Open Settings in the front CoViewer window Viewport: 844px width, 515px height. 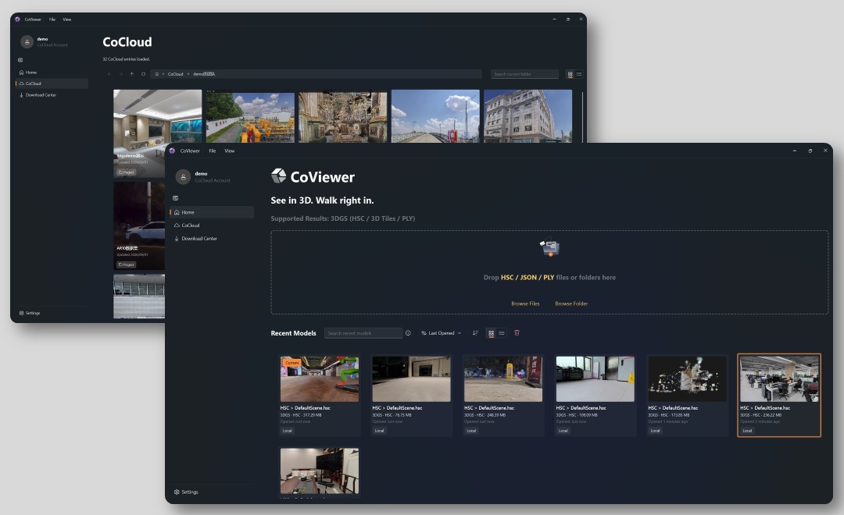tap(186, 492)
